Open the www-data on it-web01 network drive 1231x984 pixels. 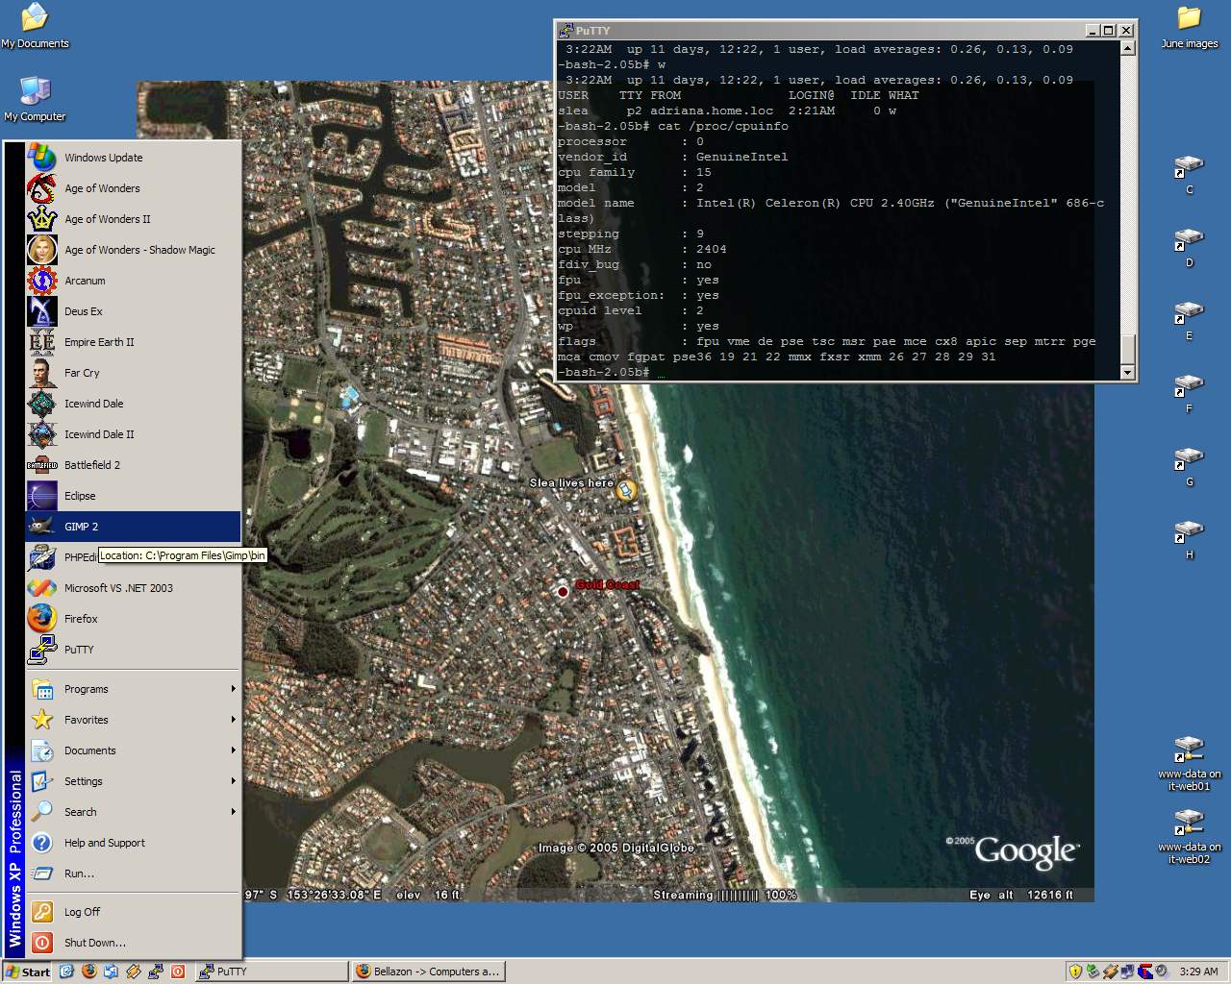tap(1189, 749)
